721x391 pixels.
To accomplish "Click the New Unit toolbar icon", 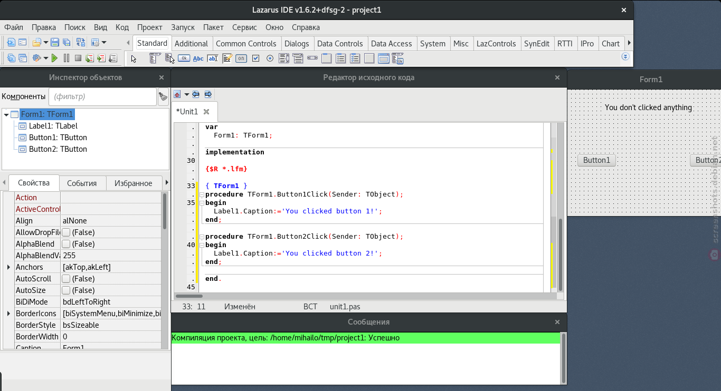I will point(11,43).
